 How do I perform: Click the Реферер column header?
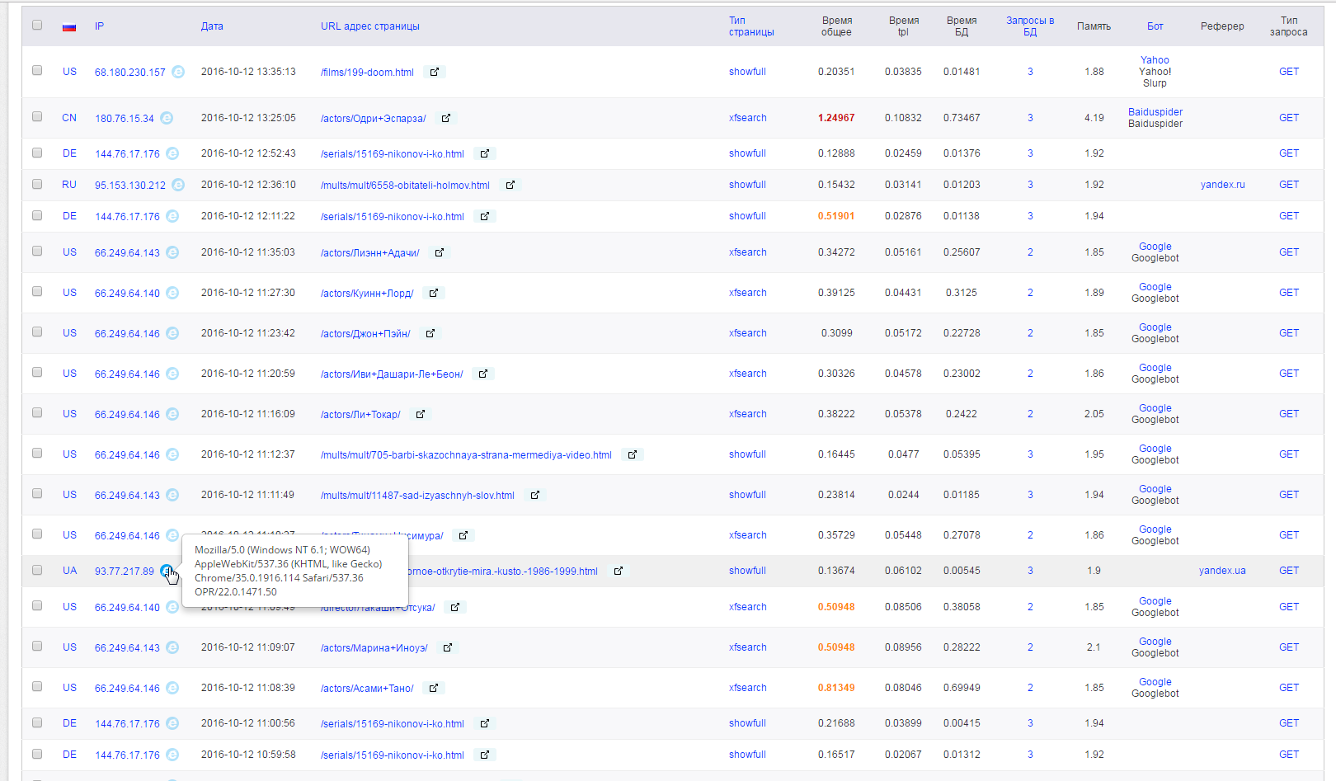(x=1222, y=26)
